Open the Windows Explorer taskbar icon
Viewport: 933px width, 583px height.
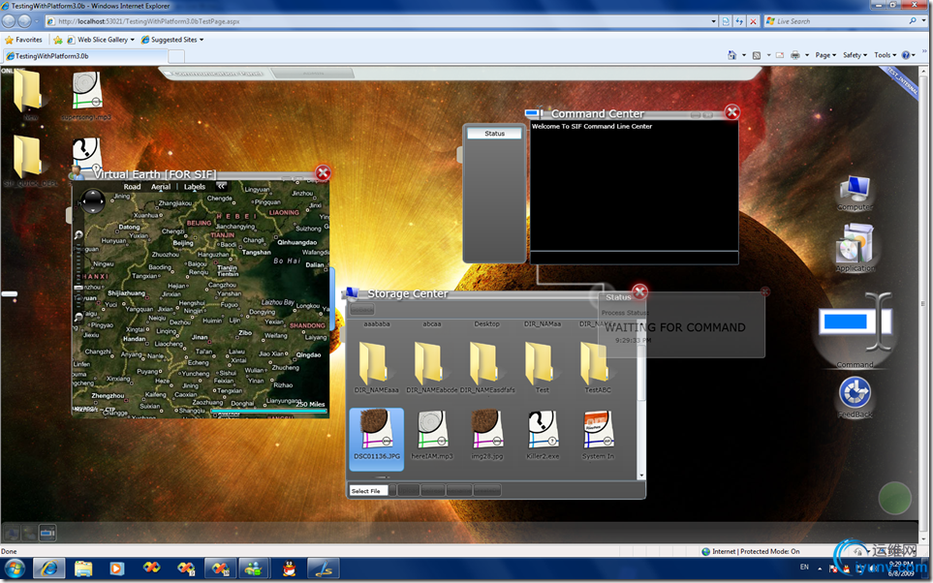[x=83, y=568]
